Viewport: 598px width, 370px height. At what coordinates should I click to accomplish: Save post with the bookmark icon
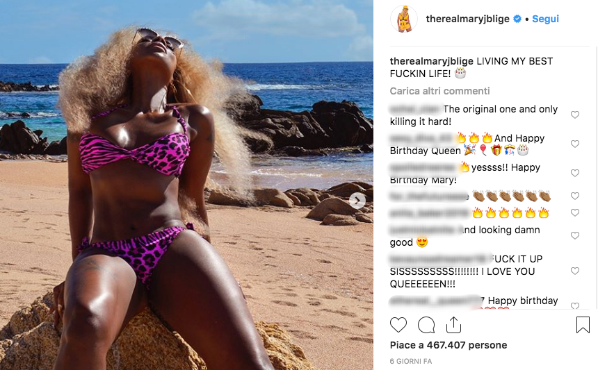tap(583, 325)
